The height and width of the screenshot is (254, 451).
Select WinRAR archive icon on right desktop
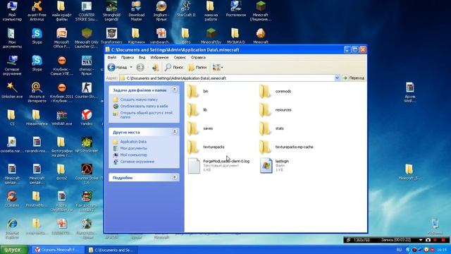coord(409,92)
